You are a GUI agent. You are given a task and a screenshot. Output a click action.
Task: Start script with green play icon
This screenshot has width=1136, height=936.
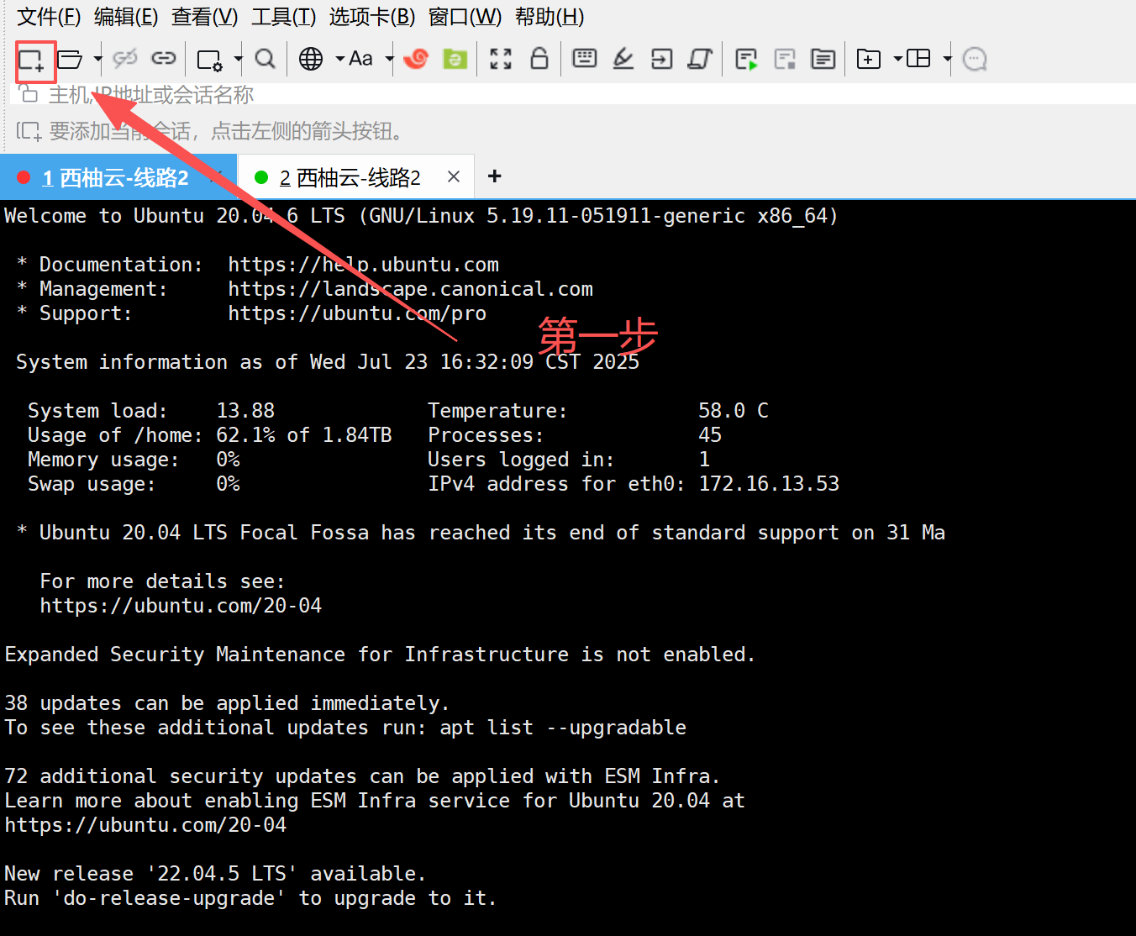coord(745,59)
